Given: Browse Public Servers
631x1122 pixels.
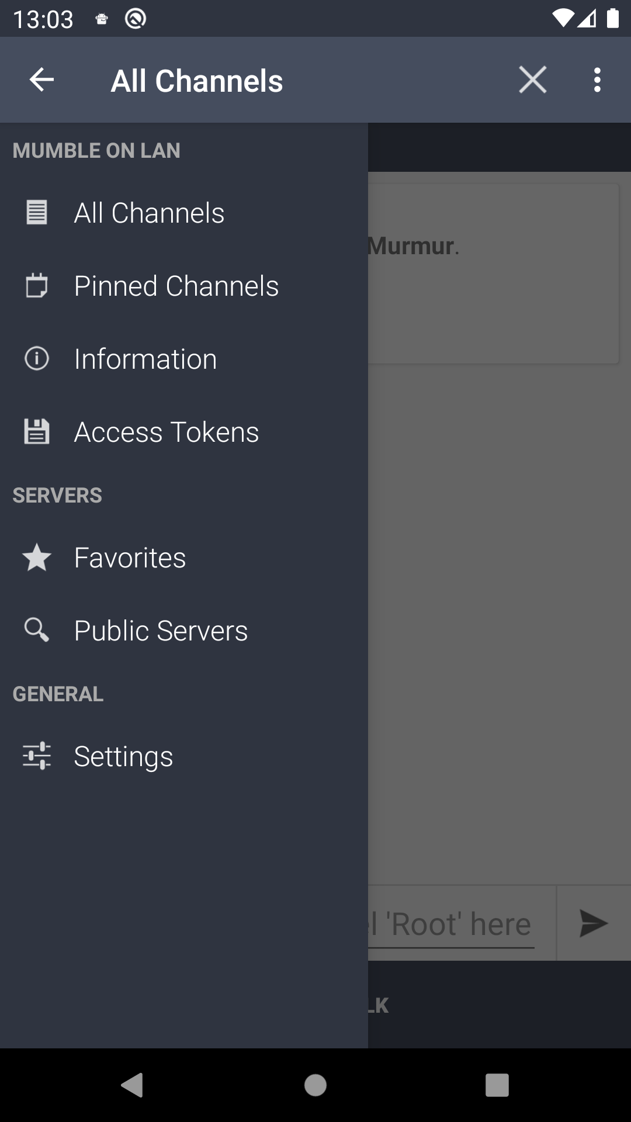Looking at the screenshot, I should 161,631.
